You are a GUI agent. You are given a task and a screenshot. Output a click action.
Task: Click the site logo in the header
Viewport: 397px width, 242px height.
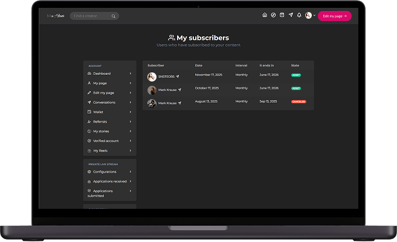coord(56,16)
